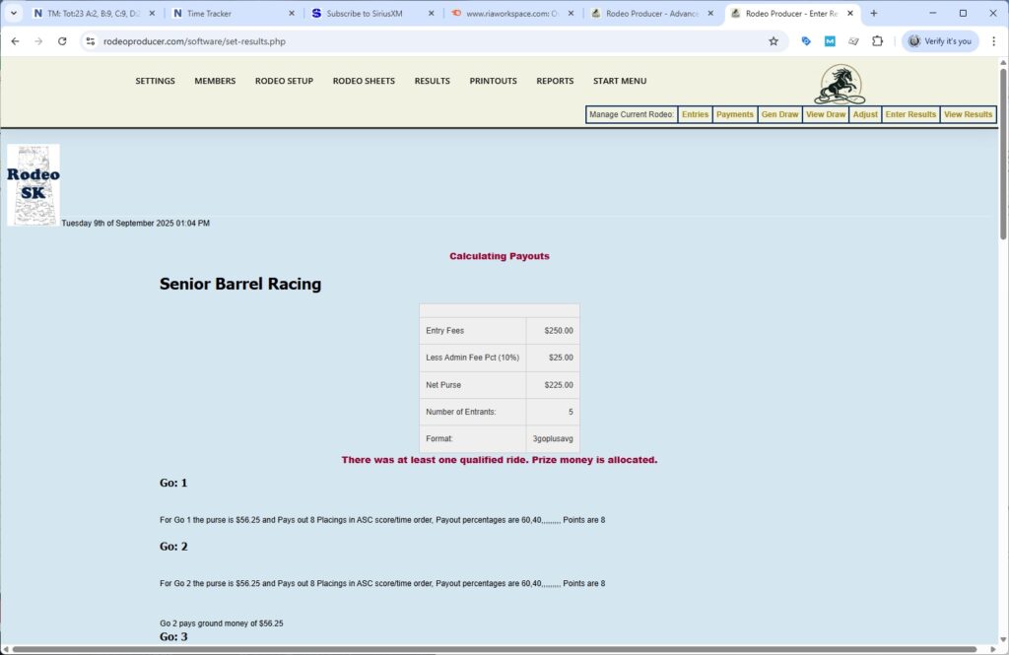Click the Gen Draw button
The height and width of the screenshot is (655, 1009).
click(779, 114)
